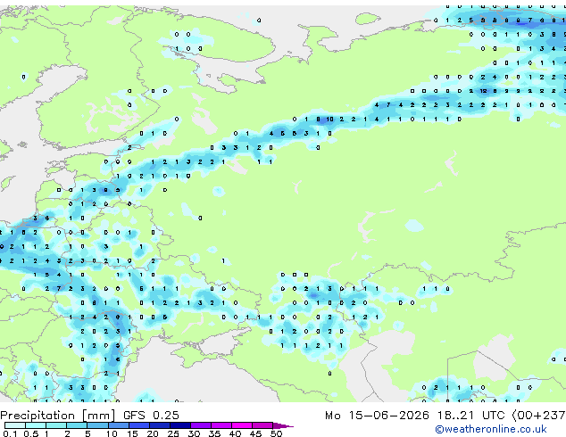Click the 'GFS 0.25' model label
The image size is (566, 437).
pyautogui.click(x=151, y=416)
